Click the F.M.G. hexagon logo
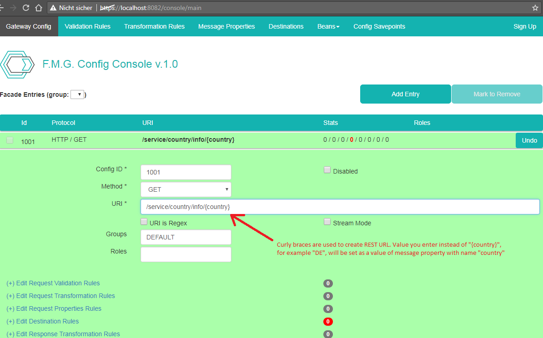543x338 pixels. (x=17, y=65)
